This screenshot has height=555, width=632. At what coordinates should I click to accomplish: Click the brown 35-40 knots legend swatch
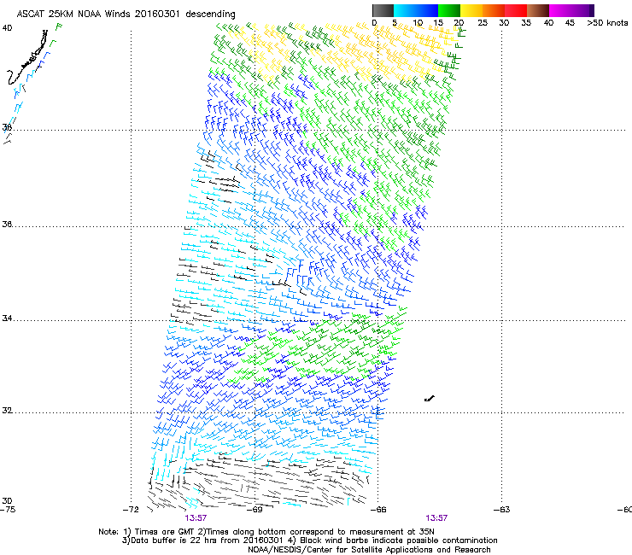538,10
